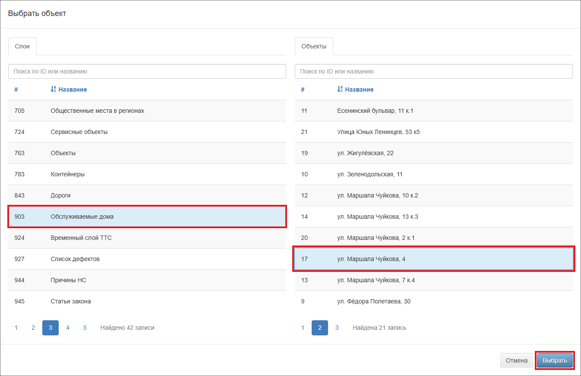Go to page 3 of objects list
This screenshot has height=376, width=581.
coord(337,328)
